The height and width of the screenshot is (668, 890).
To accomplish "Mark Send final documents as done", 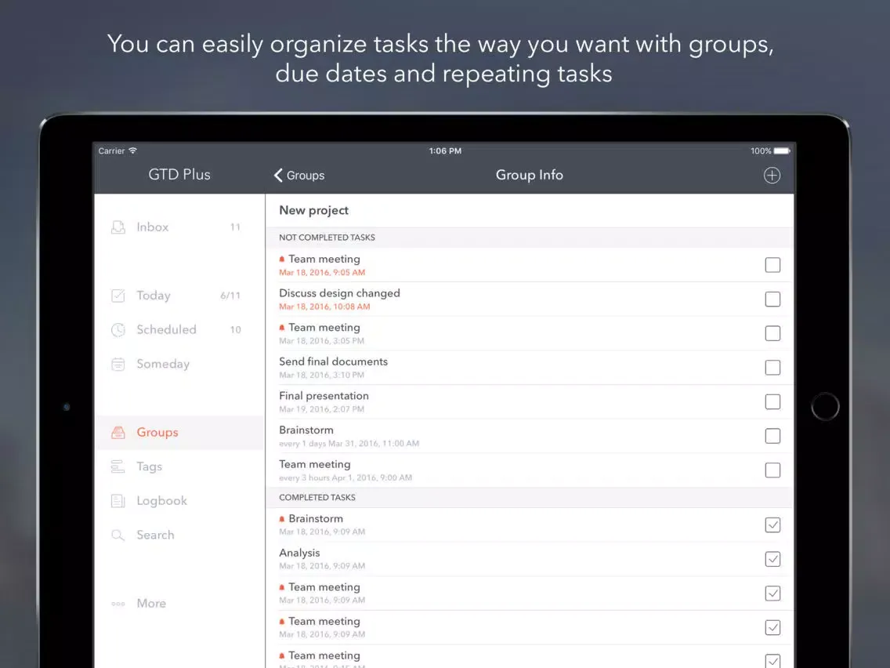I will point(772,368).
